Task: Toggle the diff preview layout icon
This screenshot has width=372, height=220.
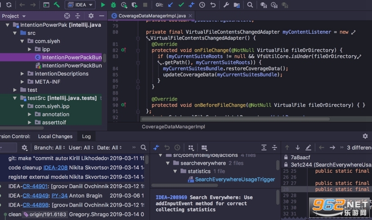Action: pyautogui.click(x=204, y=148)
